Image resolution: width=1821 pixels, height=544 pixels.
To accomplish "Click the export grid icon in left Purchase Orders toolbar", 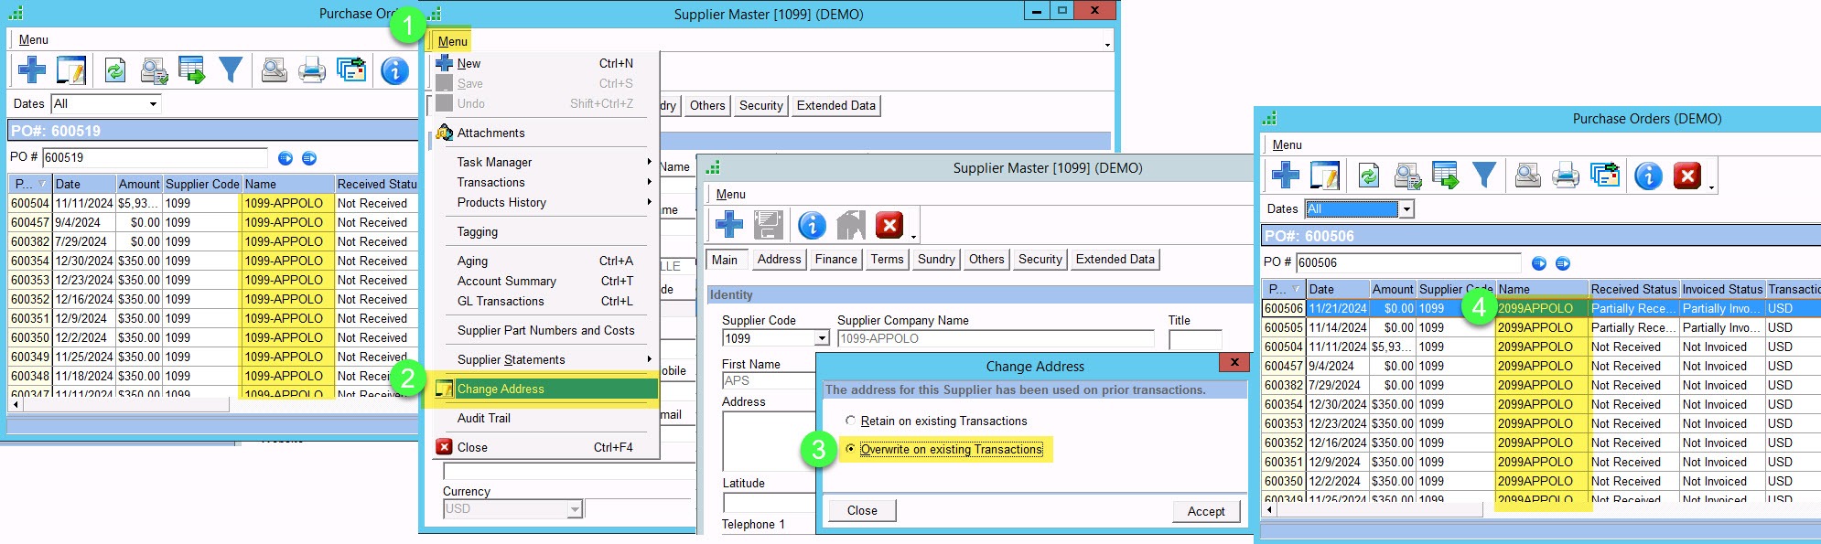I will coord(192,70).
